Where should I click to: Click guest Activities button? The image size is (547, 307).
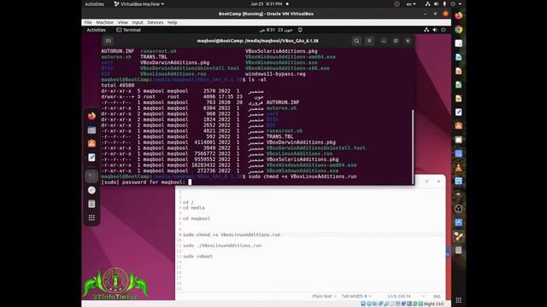point(96,30)
